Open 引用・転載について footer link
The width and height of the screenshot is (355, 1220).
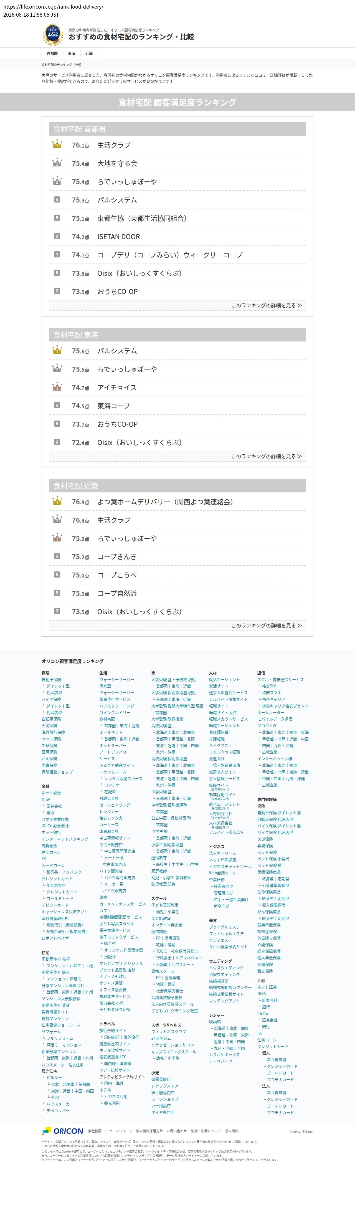(206, 1131)
